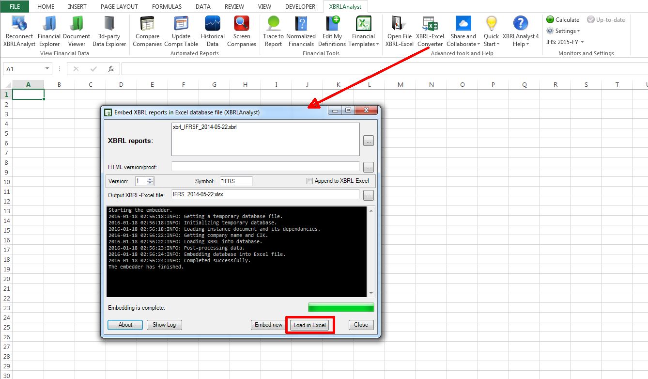This screenshot has width=648, height=379.
Task: Enable Append to XBRL-Excel checkbox
Action: 310,181
